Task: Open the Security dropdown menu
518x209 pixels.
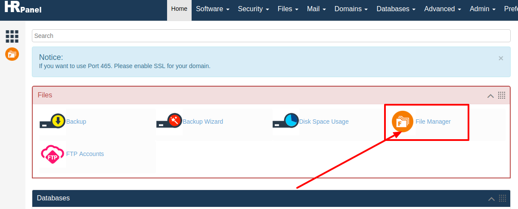Action: (254, 9)
